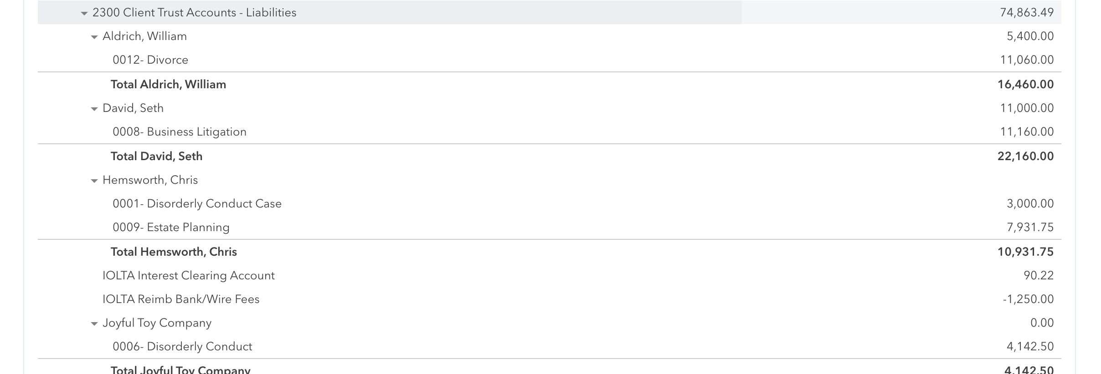The image size is (1101, 374).
Task: Open IOLTA Interest Clearing Account
Action: [188, 276]
